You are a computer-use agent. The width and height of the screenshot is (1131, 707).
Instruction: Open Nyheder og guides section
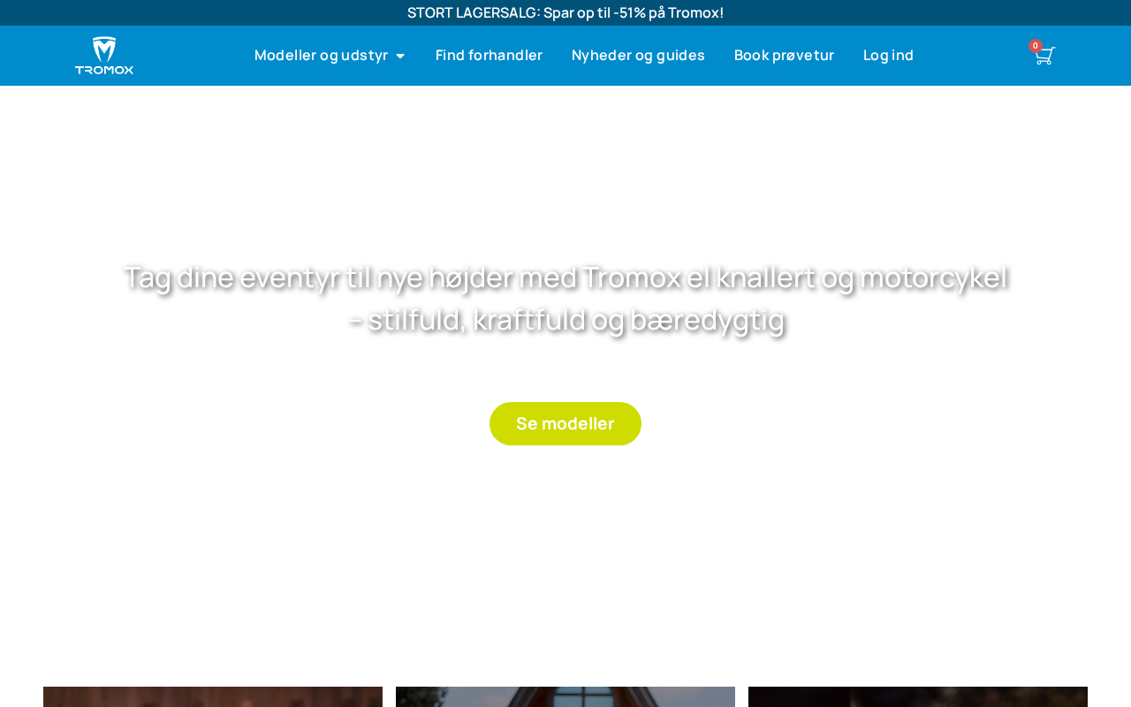tap(638, 56)
